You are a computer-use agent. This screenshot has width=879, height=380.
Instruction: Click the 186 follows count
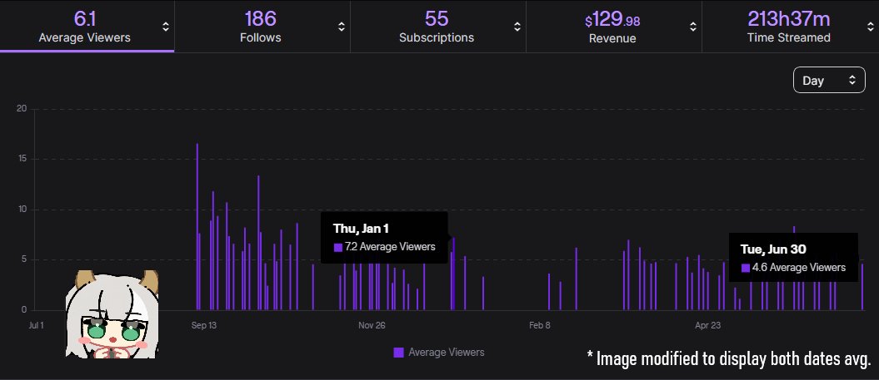coord(261,18)
